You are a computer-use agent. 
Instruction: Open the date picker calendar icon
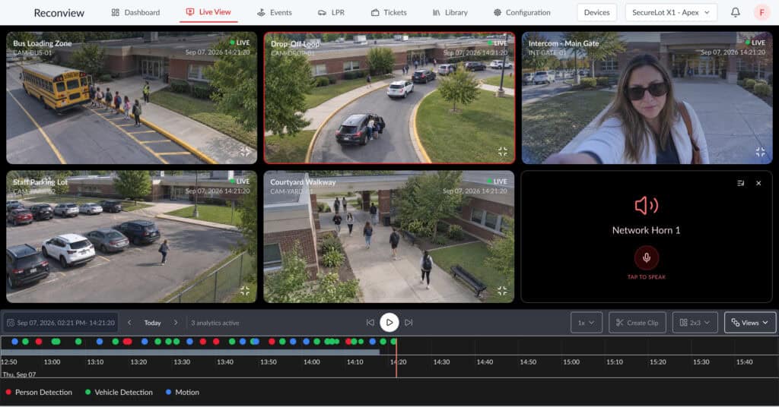pyautogui.click(x=11, y=323)
